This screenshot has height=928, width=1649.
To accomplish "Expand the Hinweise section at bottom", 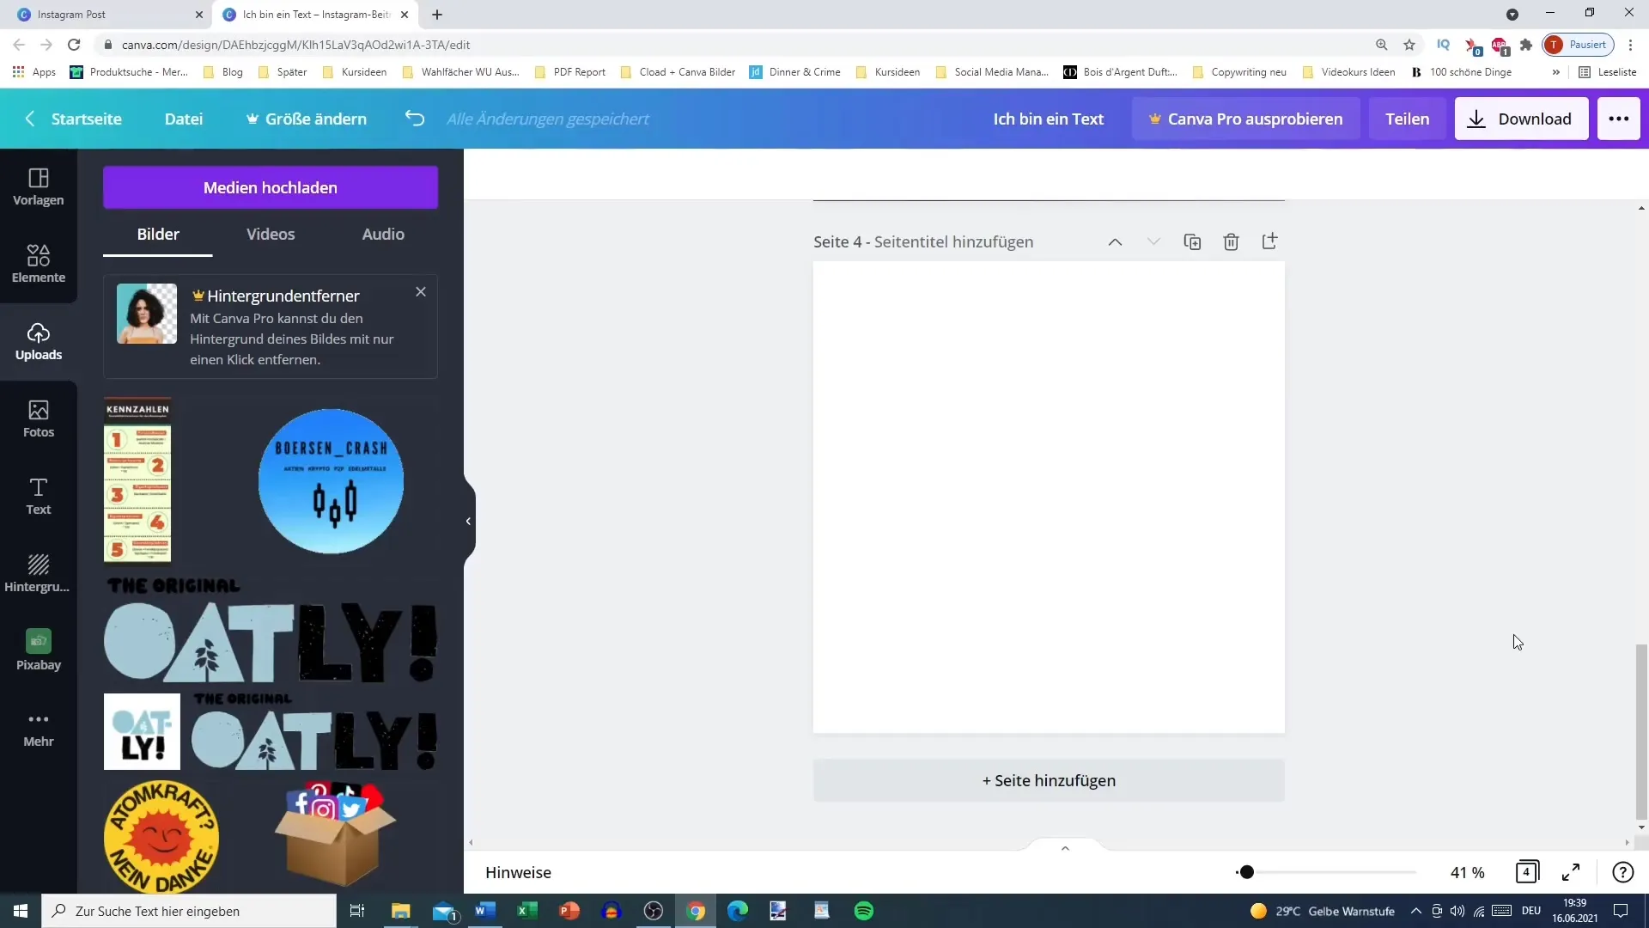I will coord(1066,847).
